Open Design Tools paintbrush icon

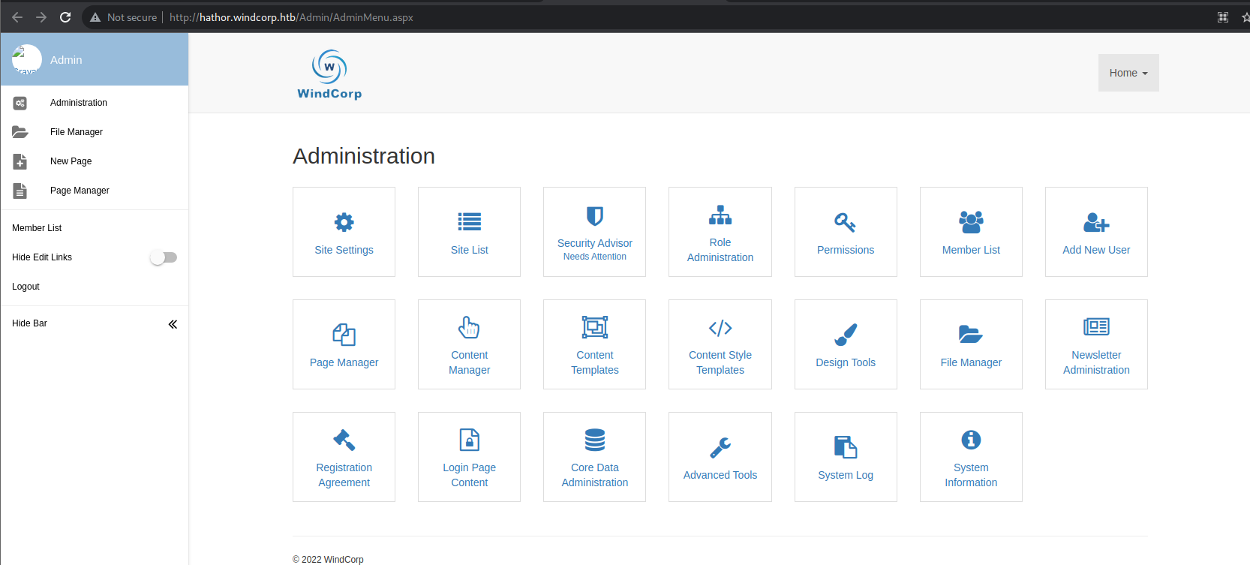[845, 335]
